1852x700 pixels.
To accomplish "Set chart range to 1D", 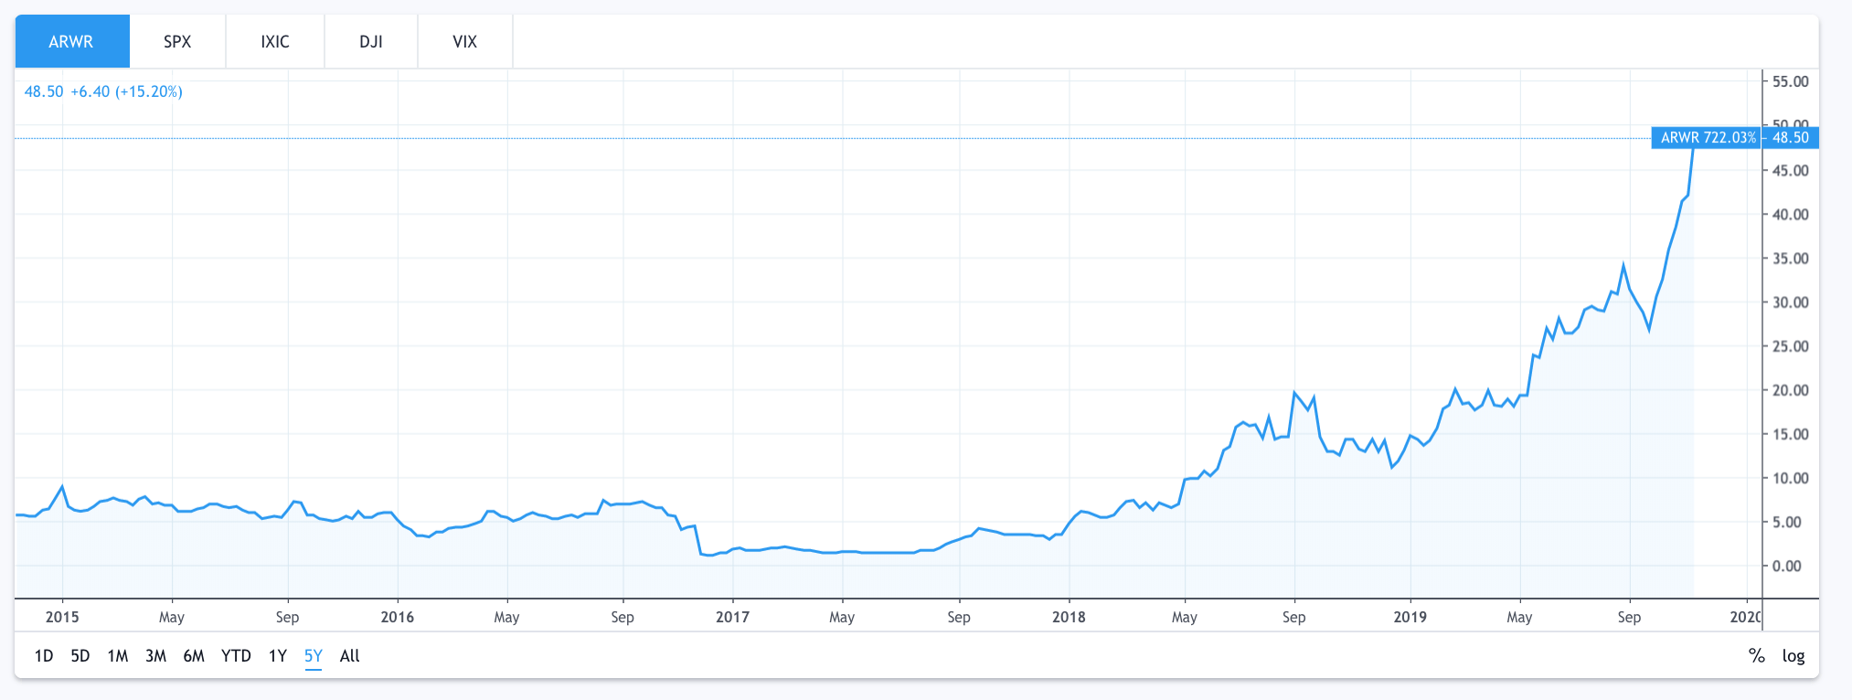I will click(44, 655).
